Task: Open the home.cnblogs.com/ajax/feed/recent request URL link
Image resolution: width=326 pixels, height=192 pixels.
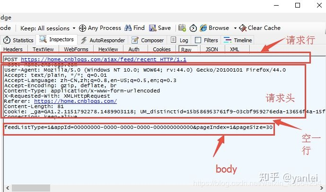Action: pyautogui.click(x=104, y=60)
